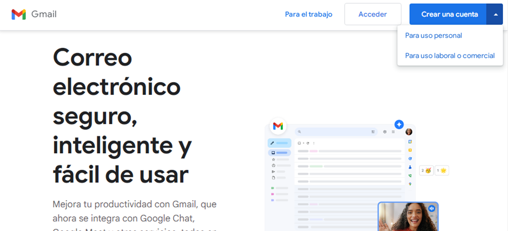
Task: Tick the select-all checkbox in mock inbox
Action: (300, 143)
